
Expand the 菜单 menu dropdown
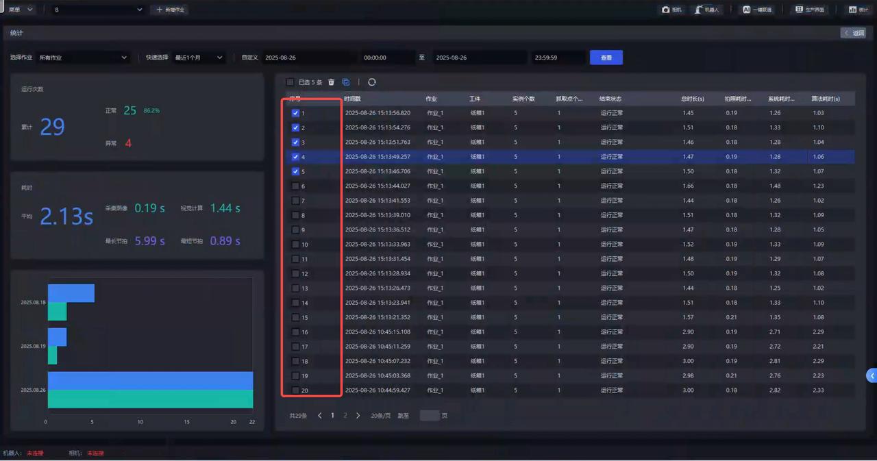coord(21,10)
